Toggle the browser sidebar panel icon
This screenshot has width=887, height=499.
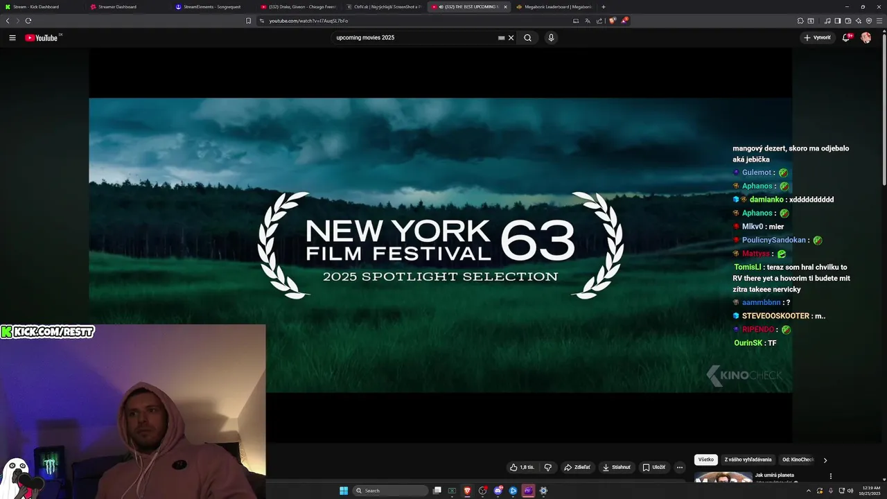pos(837,21)
